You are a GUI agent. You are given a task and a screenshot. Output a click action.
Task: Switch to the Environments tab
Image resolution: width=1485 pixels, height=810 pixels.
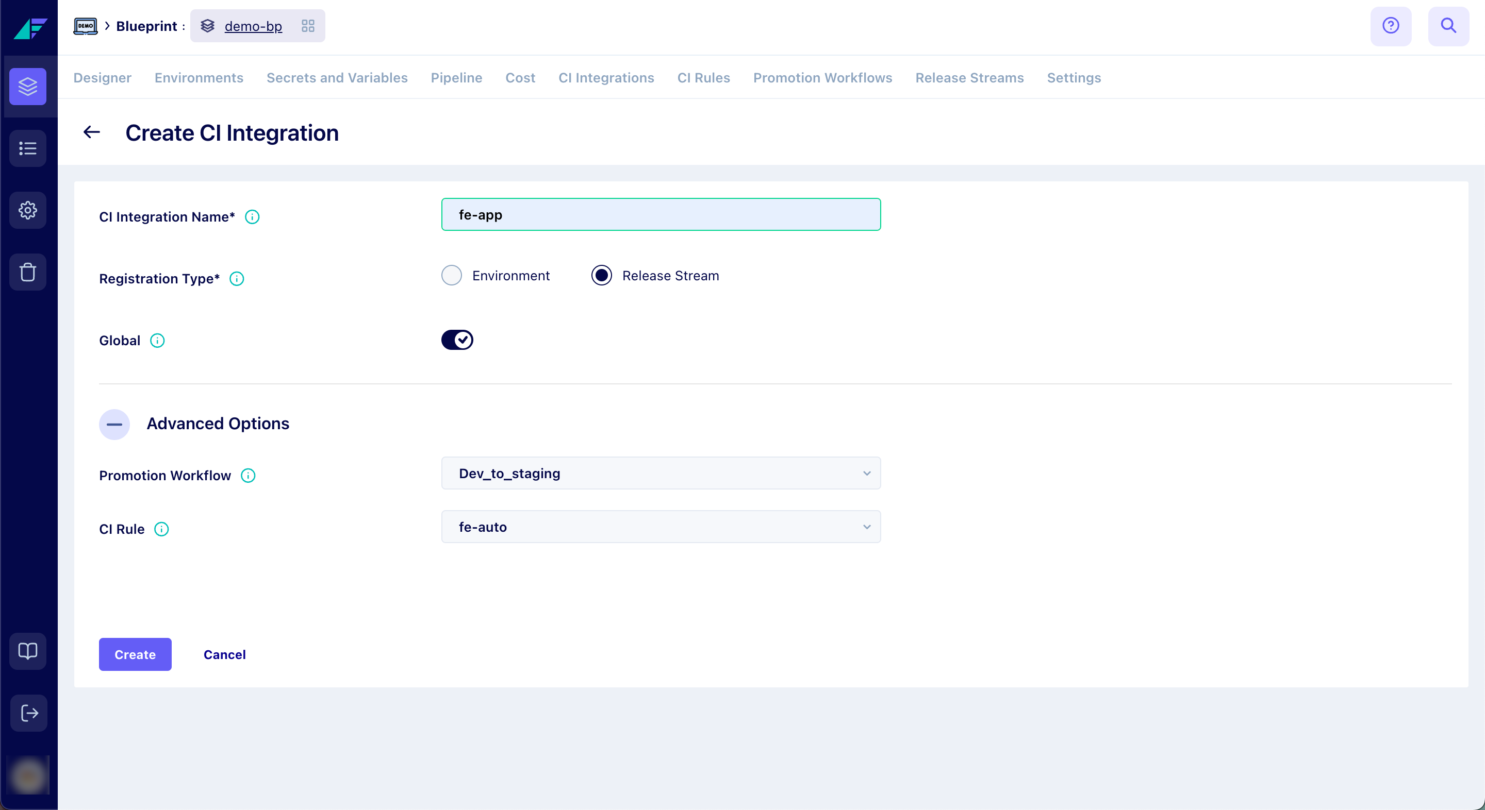point(199,78)
